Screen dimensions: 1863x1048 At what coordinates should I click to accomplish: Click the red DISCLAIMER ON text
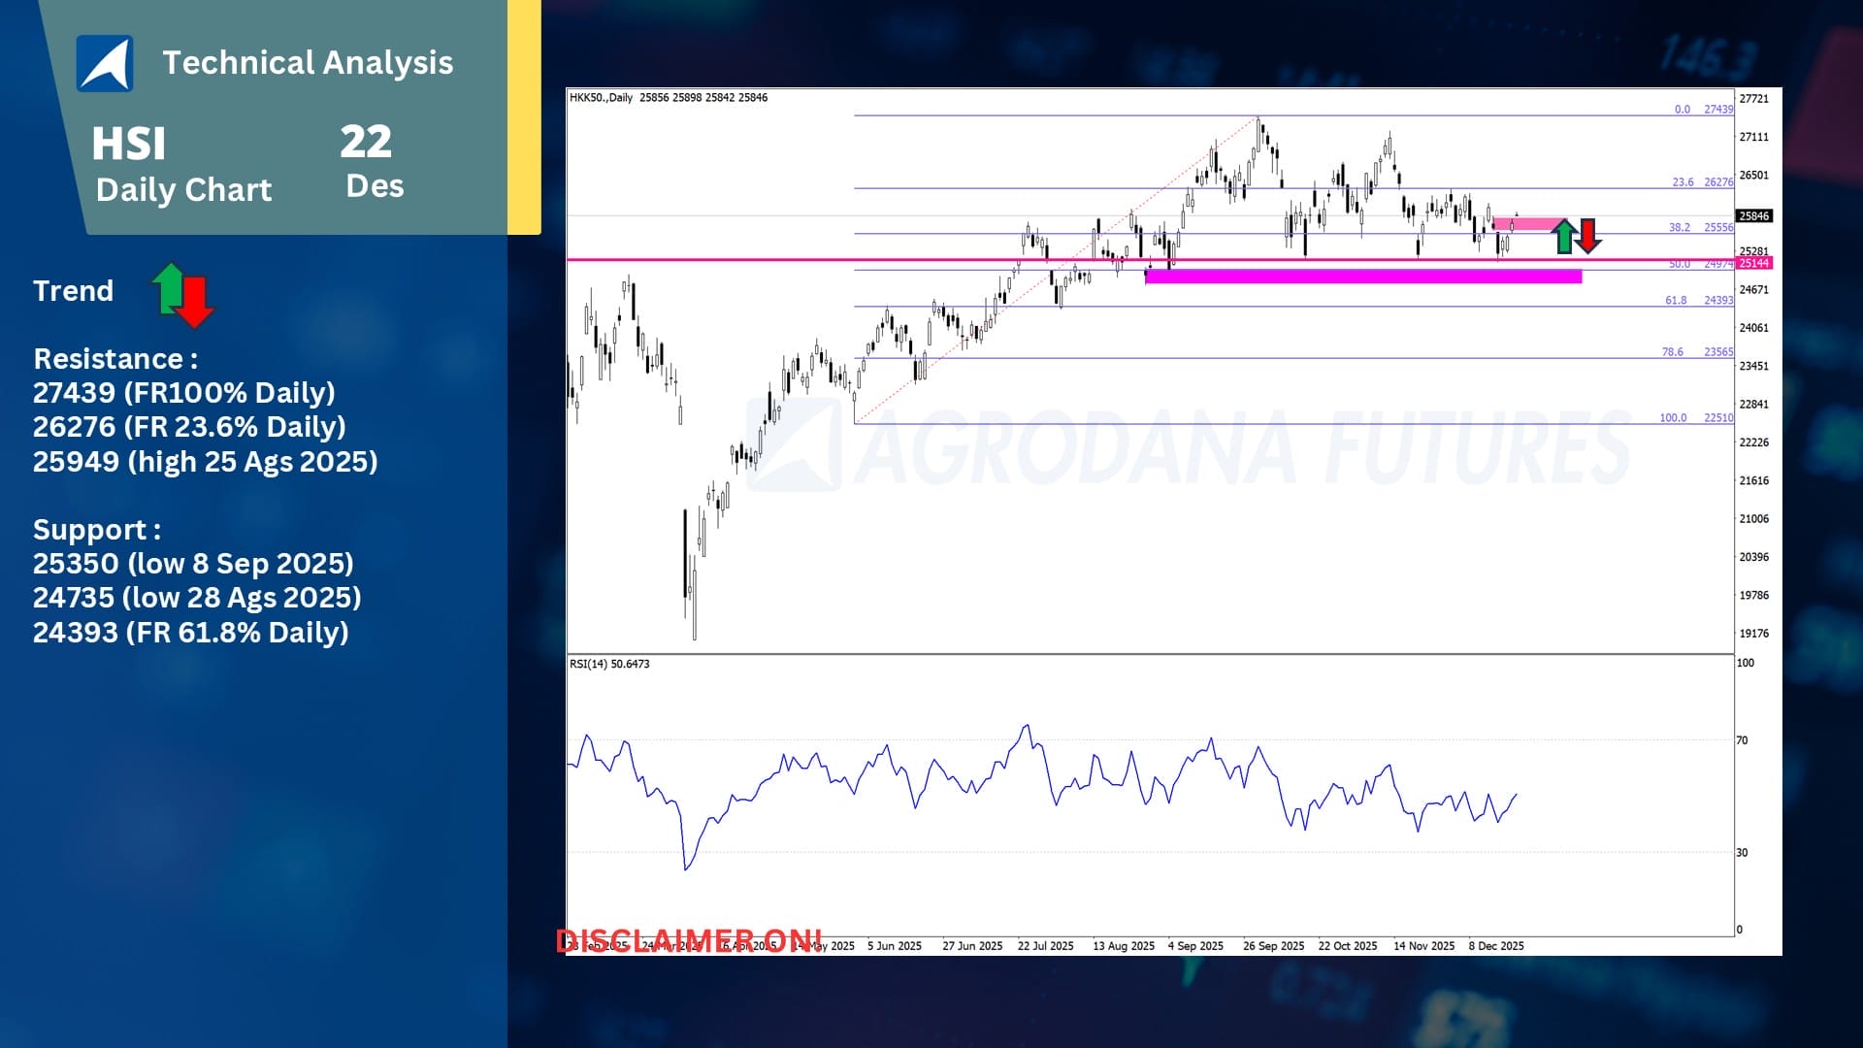click(x=689, y=940)
